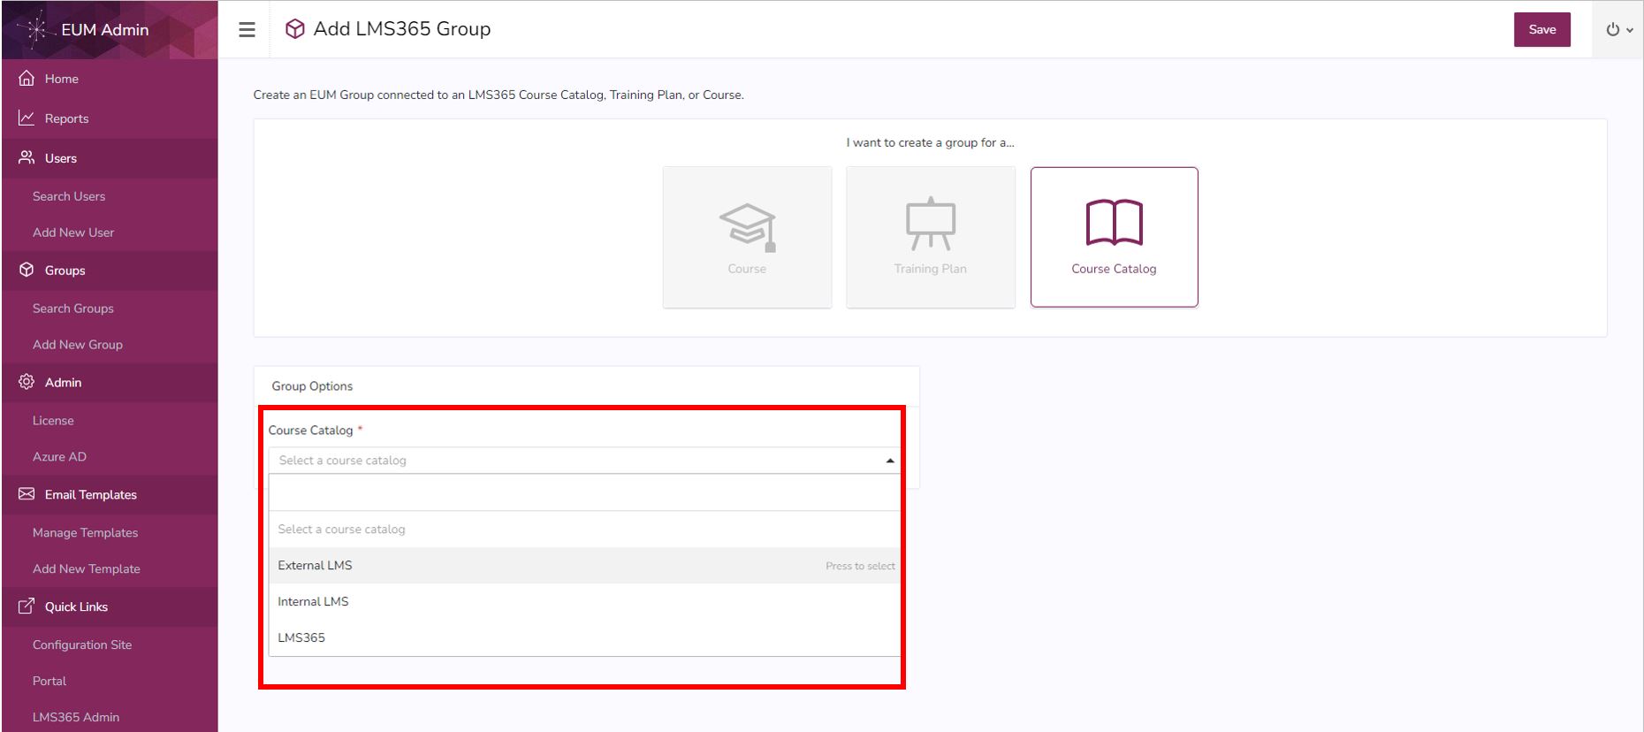
Task: Click the 'Create an EUM Group connected' description text
Action: point(499,95)
